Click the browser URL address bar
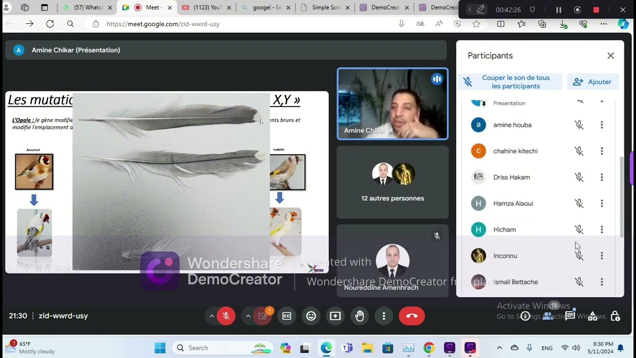This screenshot has width=636, height=358. click(243, 24)
